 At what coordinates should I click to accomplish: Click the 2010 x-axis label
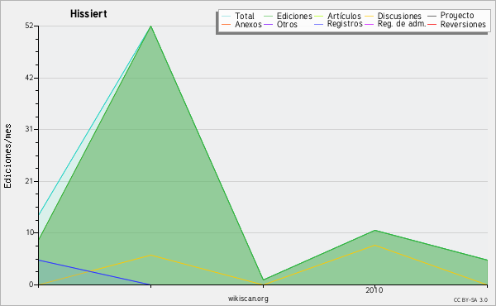click(x=374, y=289)
